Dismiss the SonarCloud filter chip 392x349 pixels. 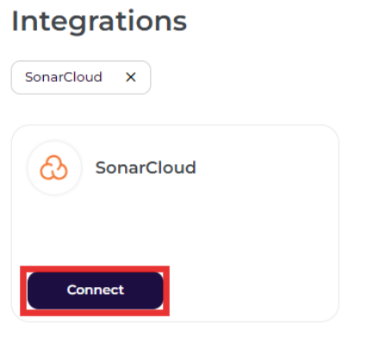point(131,77)
